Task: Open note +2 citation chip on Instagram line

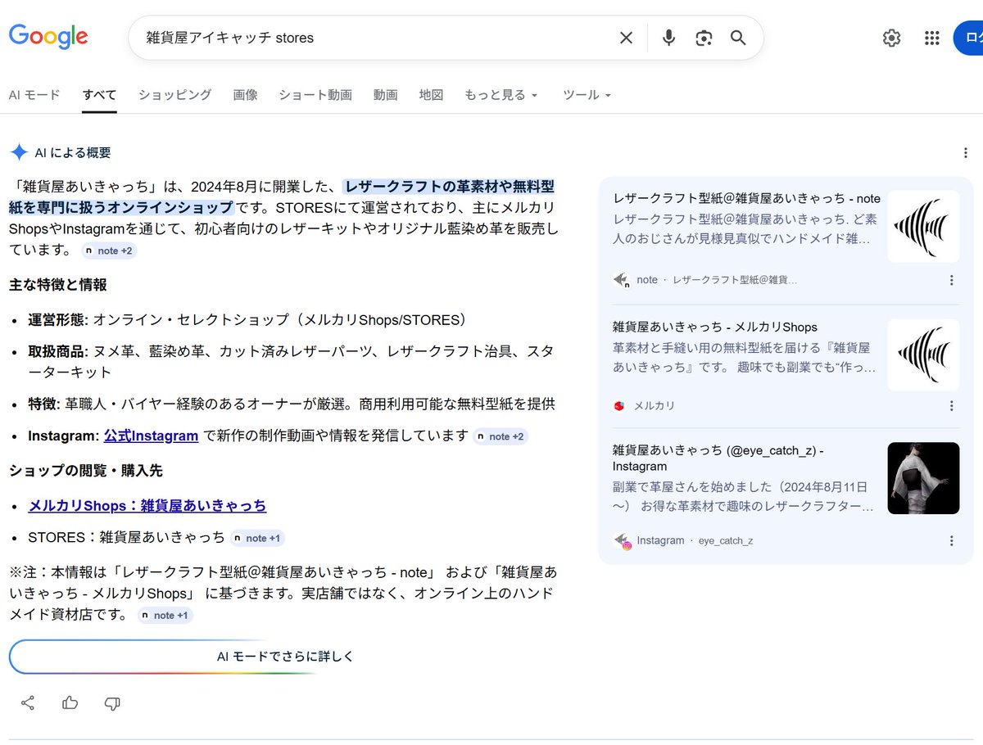Action: coord(501,436)
